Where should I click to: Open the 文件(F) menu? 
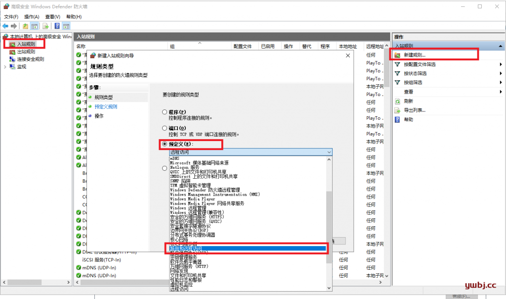[11, 17]
